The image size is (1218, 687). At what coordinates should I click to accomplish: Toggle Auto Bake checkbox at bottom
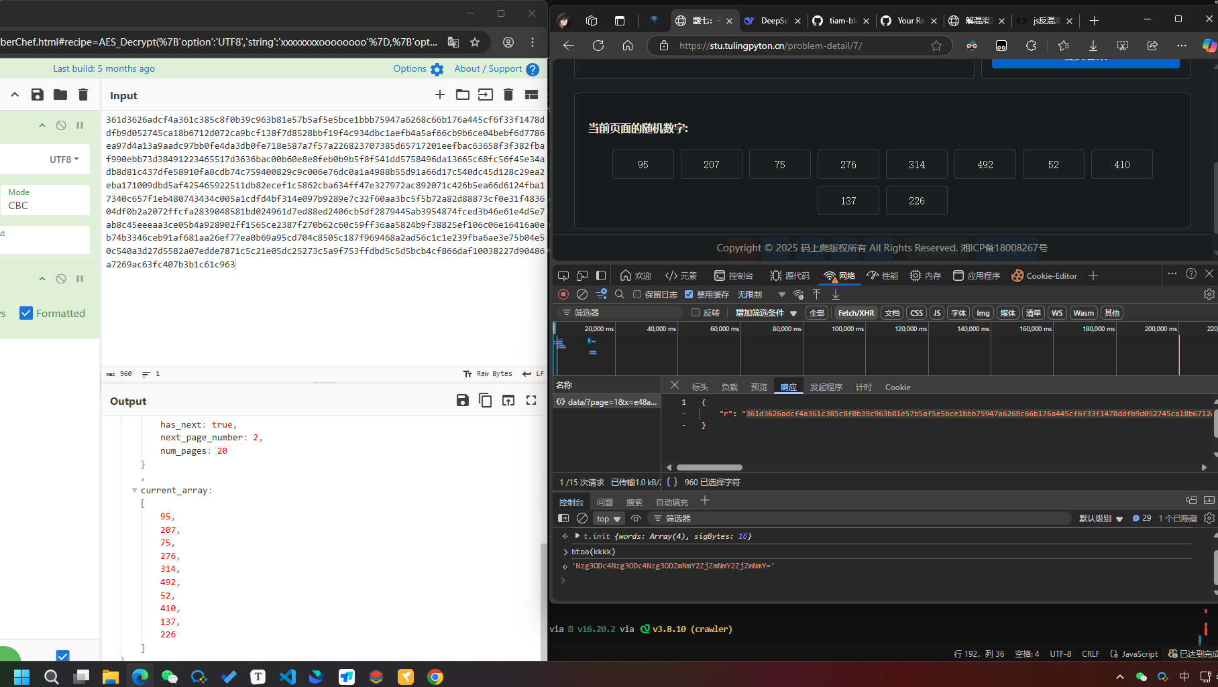pos(62,655)
